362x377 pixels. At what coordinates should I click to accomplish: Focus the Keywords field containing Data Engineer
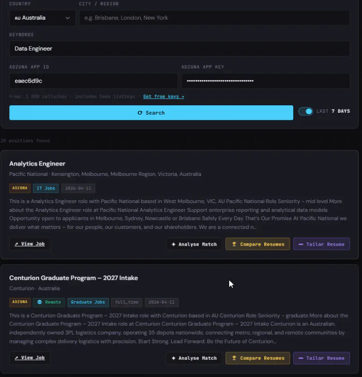tap(179, 49)
